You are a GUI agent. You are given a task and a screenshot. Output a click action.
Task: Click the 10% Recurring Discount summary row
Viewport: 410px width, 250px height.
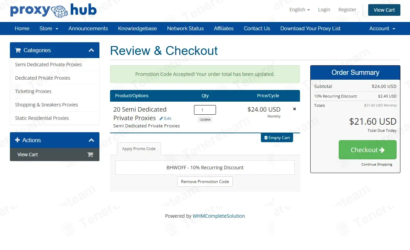pyautogui.click(x=355, y=96)
